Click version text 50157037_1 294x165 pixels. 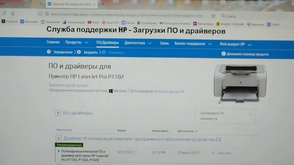(x=127, y=152)
